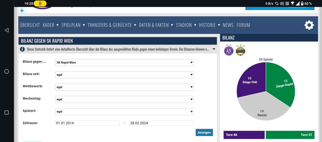Click the Bilanz sidebar heading
The width and height of the screenshot is (322, 142).
(x=228, y=38)
